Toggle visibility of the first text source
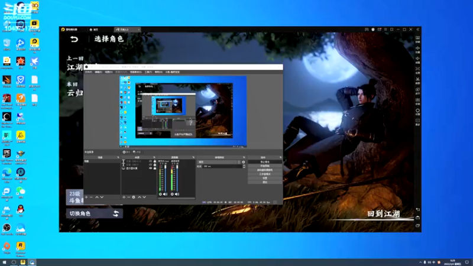Image resolution: width=473 pixels, height=266 pixels. coord(151,161)
